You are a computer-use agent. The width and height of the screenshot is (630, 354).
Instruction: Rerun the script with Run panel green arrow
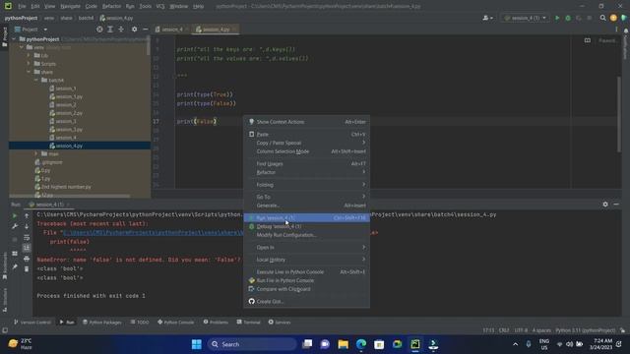point(15,216)
